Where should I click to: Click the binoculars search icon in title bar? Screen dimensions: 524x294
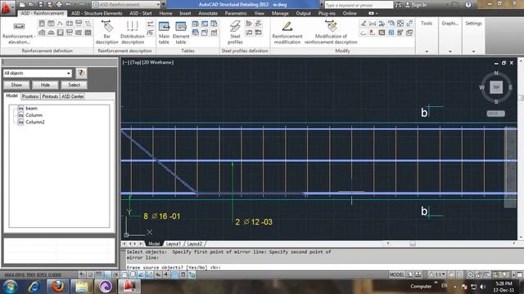(399, 5)
